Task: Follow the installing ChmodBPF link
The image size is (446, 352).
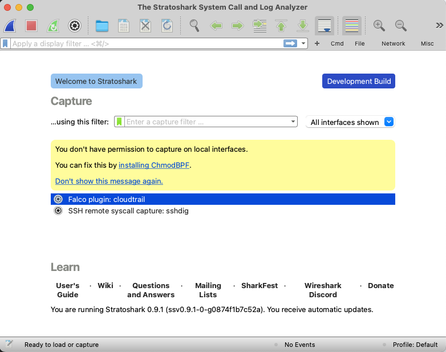Action: tap(154, 165)
